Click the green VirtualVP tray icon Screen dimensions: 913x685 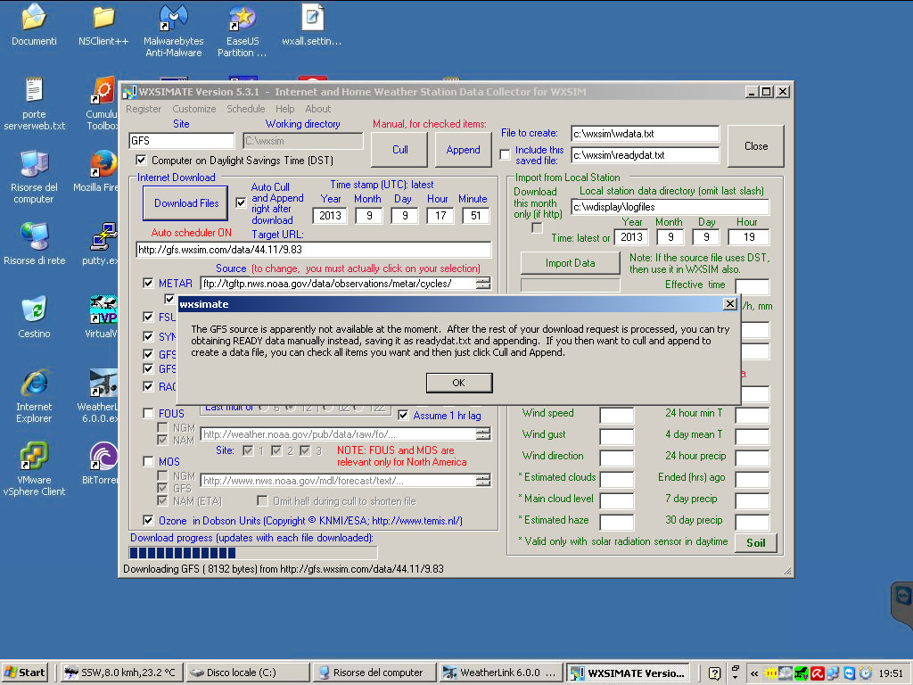802,673
